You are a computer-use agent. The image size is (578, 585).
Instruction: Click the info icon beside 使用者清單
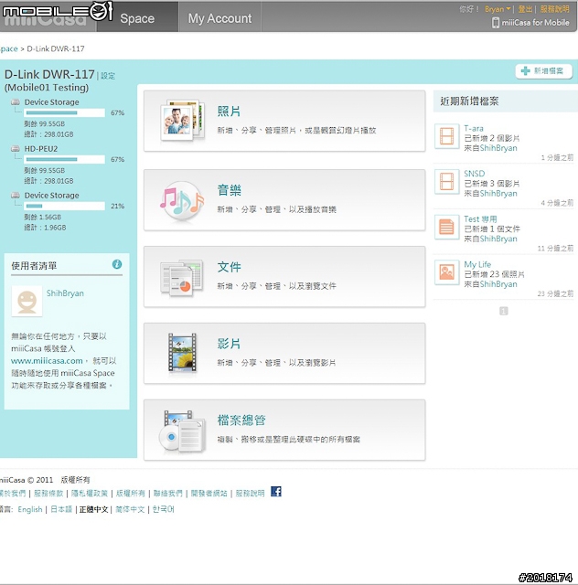[117, 264]
